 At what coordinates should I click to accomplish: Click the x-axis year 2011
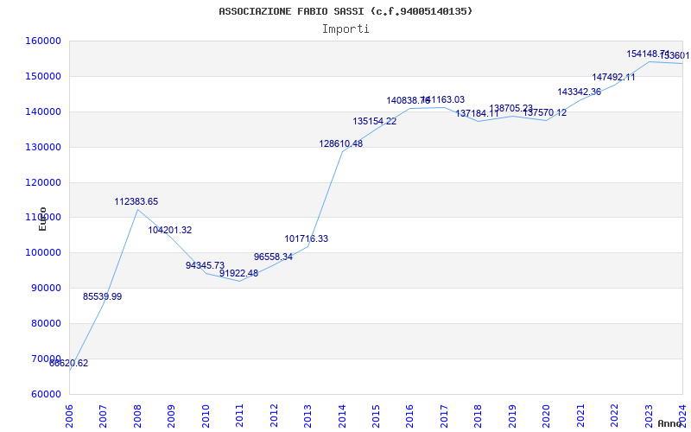click(239, 416)
